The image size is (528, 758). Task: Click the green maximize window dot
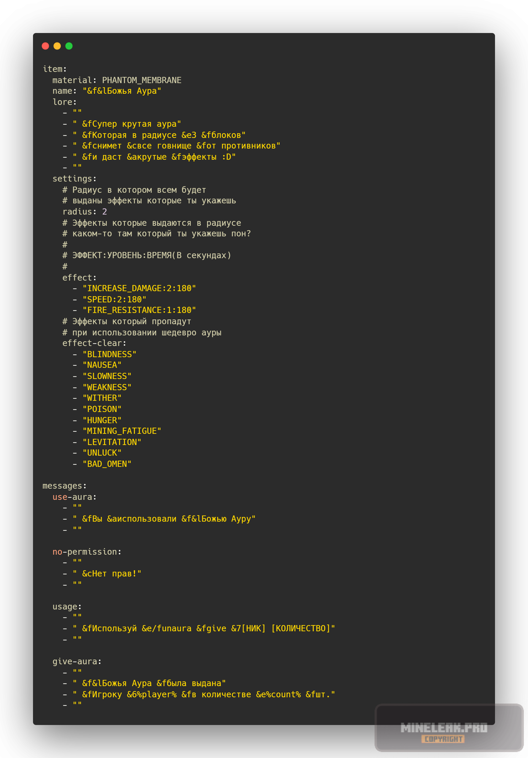(x=69, y=46)
